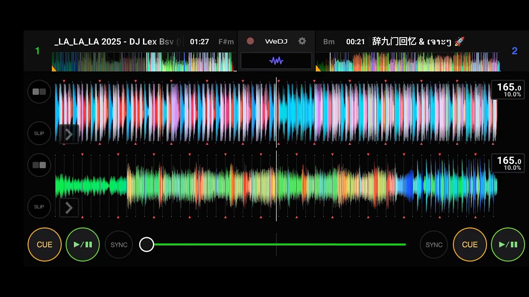Open deck 1 pad layout button
529x297 pixels.
39,92
